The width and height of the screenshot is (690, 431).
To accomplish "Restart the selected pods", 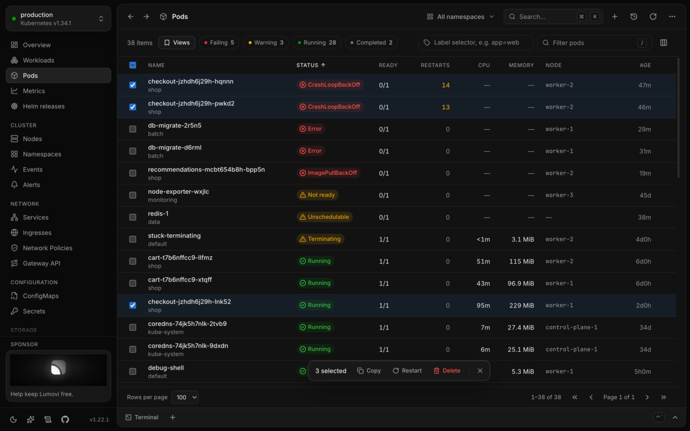I will click(x=407, y=371).
